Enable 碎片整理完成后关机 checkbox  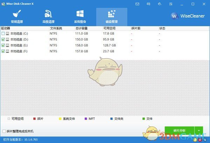[x=4, y=131]
